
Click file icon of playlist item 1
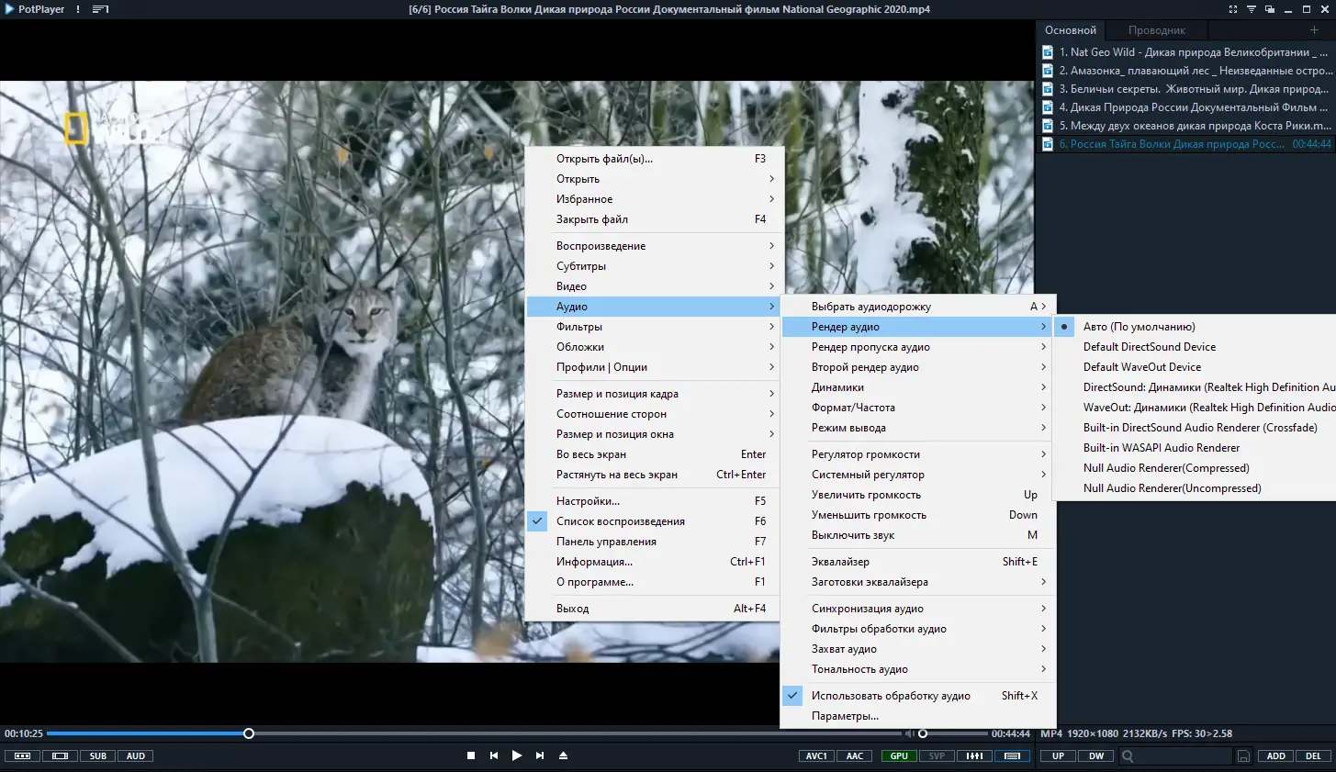pos(1048,52)
